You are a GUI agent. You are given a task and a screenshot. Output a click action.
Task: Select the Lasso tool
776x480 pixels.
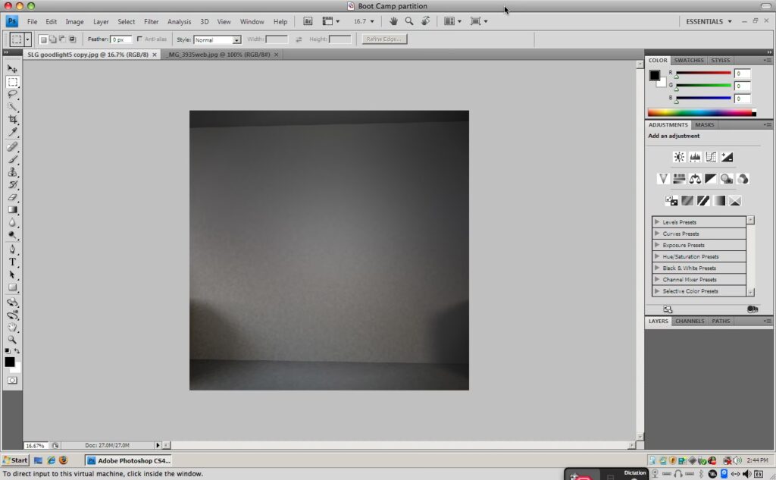point(13,94)
